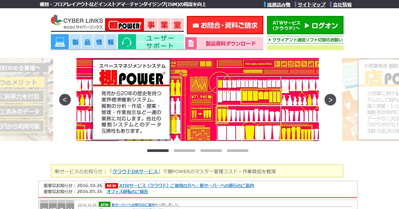Viewport: 399px width, 209px height.
Task: Open ユーザーサポート user support menu
Action: (160, 42)
